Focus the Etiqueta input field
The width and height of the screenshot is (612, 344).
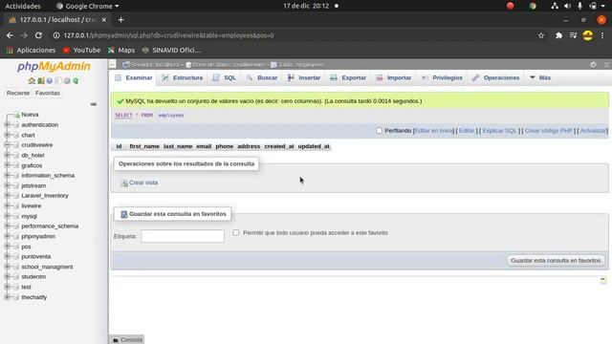[x=183, y=236]
